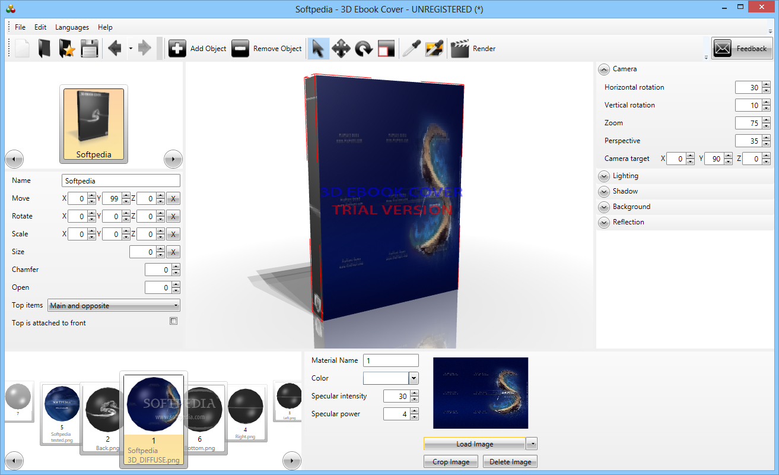Click the Material Name field
779x475 pixels.
pyautogui.click(x=391, y=360)
